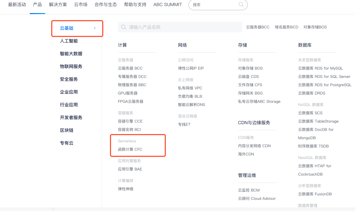Select 开发者服务 category in sidebar
This screenshot has width=355, height=211.
click(71, 117)
